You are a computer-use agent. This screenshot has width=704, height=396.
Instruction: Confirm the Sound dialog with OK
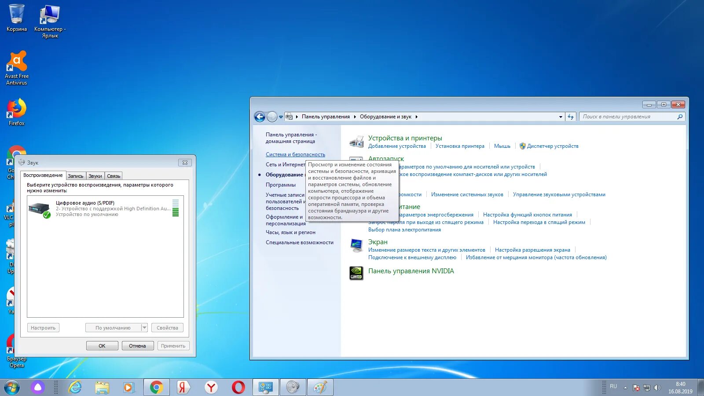point(102,346)
